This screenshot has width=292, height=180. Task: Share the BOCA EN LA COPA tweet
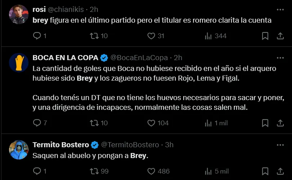tap(280, 123)
